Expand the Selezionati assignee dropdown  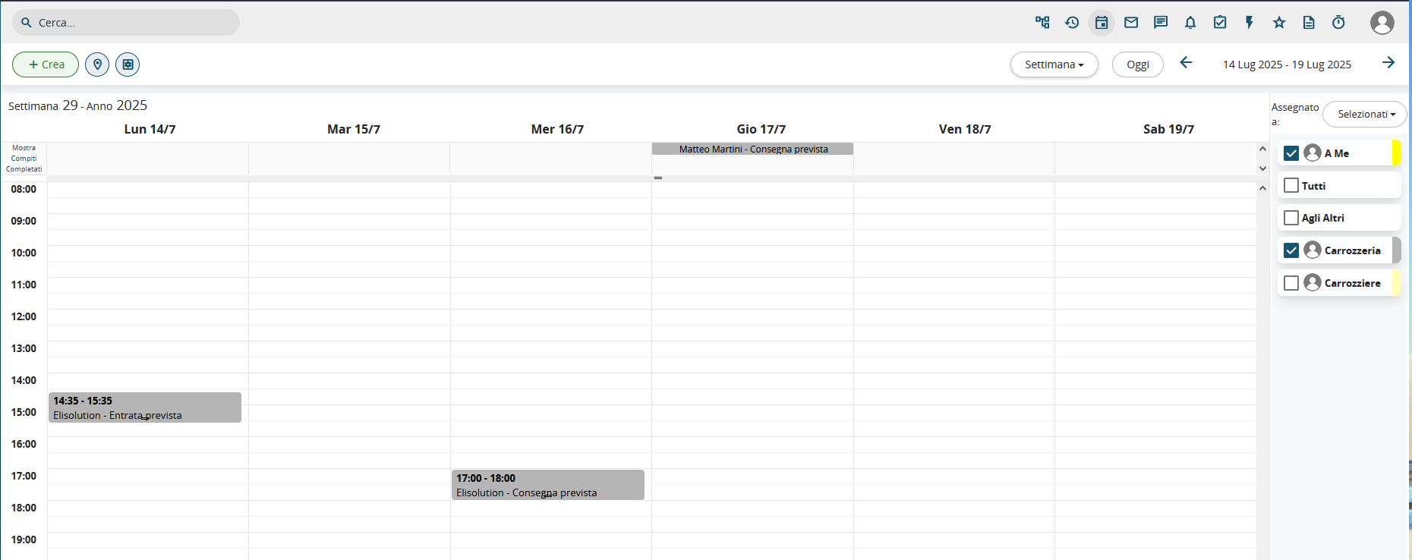(x=1365, y=115)
